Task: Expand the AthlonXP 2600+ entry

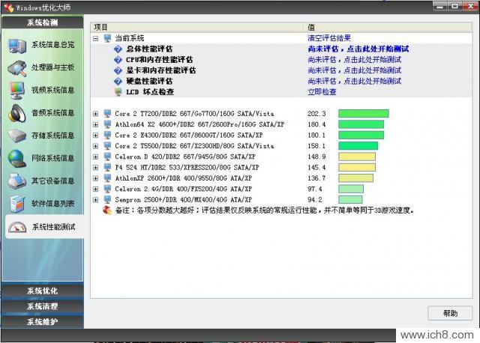Action: [96, 178]
